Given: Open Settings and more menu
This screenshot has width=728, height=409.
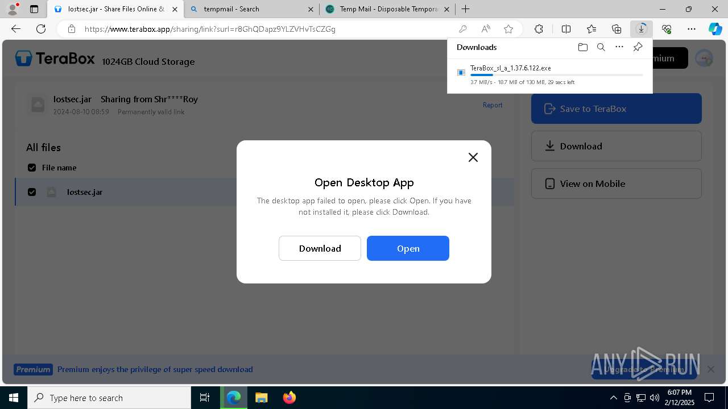Looking at the screenshot, I should click(x=692, y=29).
